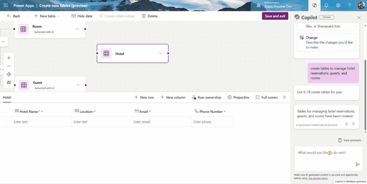Viewport: 367px width, 184px height.
Task: Click the Save and exit button
Action: 275,16
